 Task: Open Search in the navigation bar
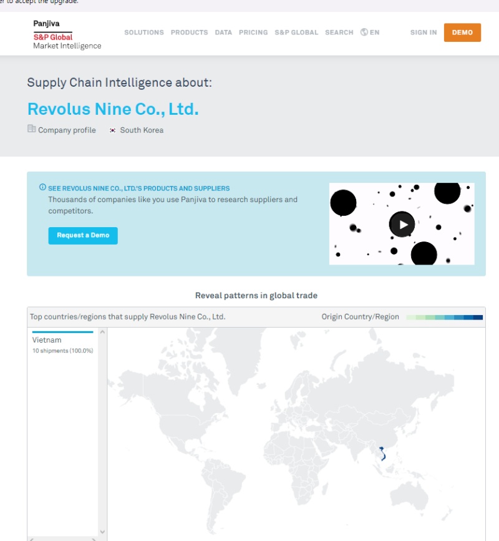[x=339, y=32]
